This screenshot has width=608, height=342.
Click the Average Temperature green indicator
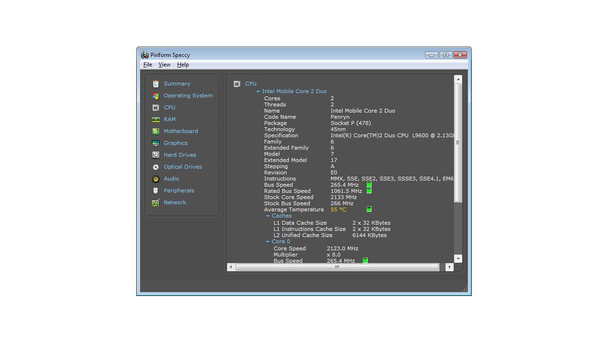coord(369,209)
